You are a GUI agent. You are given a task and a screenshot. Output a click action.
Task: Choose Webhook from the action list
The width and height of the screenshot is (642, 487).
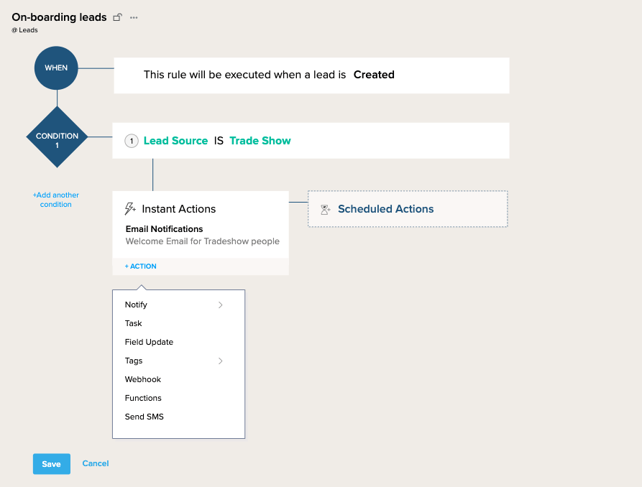tap(143, 379)
